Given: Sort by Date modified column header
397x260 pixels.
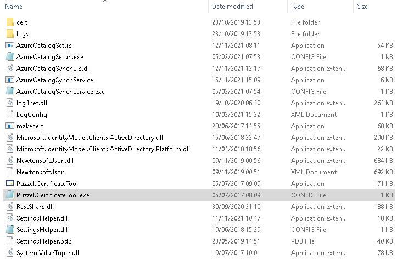Looking at the screenshot, I should [232, 7].
